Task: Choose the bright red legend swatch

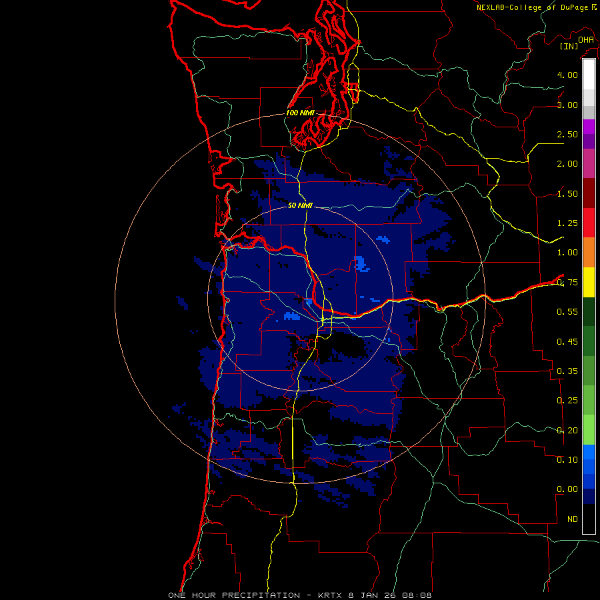Action: click(x=589, y=223)
